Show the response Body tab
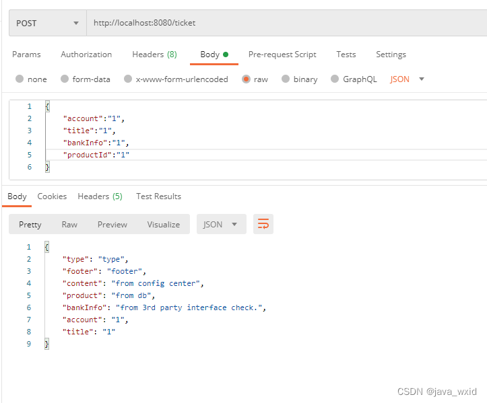 click(x=17, y=196)
